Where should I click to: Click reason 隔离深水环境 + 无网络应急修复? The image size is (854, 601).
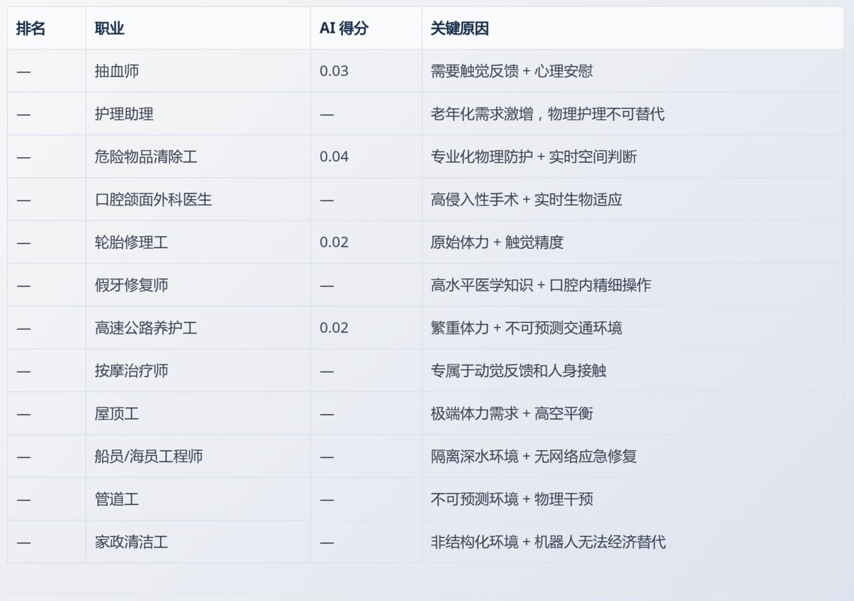[x=534, y=456]
